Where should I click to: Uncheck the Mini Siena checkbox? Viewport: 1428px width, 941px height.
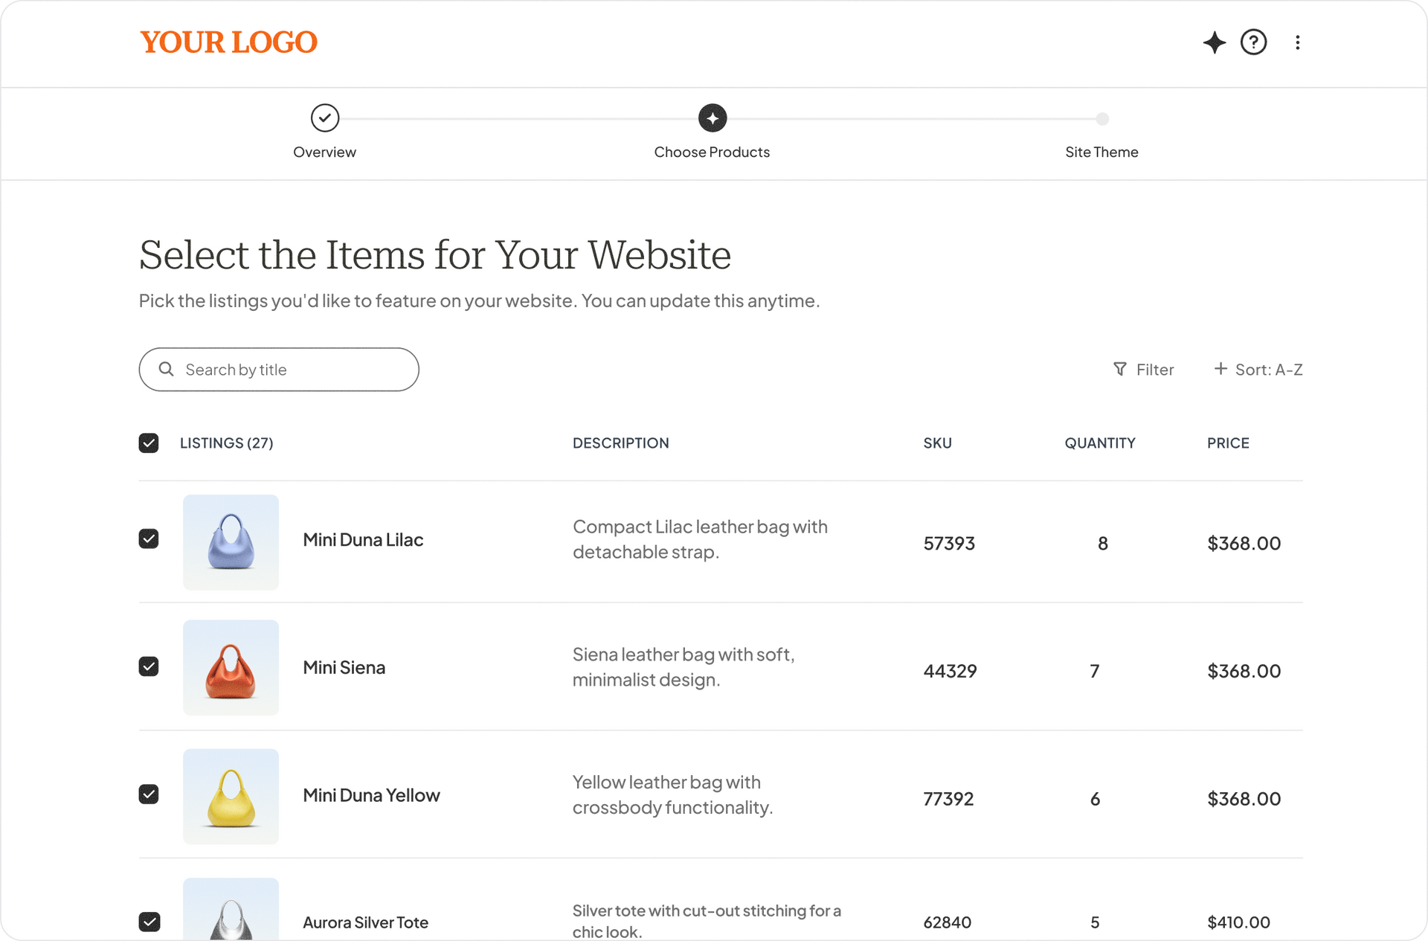point(149,667)
